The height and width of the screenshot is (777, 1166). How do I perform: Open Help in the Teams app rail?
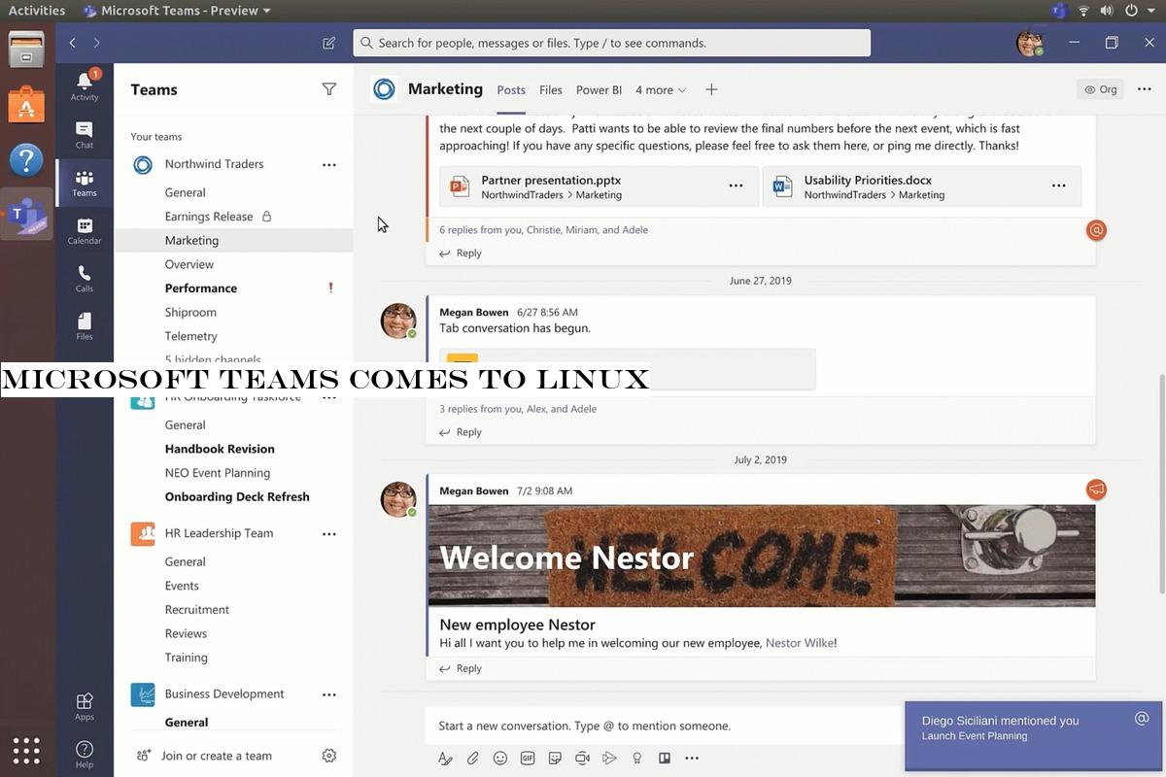pos(85,755)
